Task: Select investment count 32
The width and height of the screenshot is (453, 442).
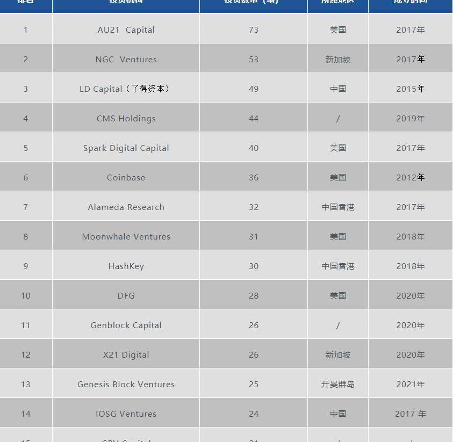Action: point(253,207)
